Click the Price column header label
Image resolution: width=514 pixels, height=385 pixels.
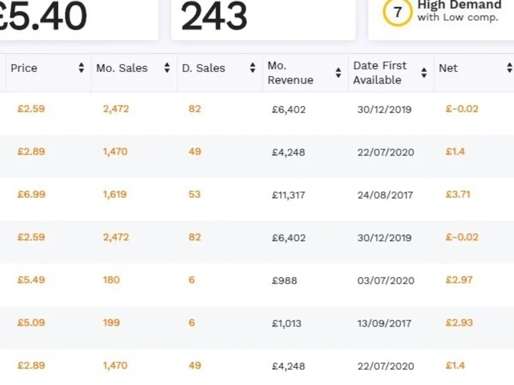24,68
